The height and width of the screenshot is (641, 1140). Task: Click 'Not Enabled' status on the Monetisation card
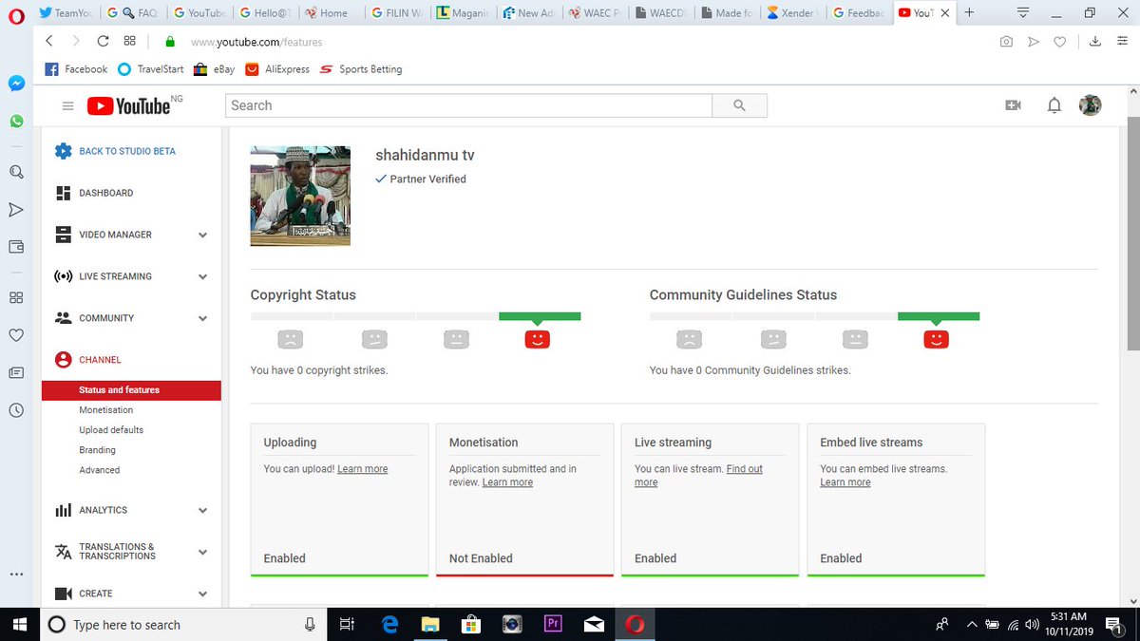click(x=481, y=558)
